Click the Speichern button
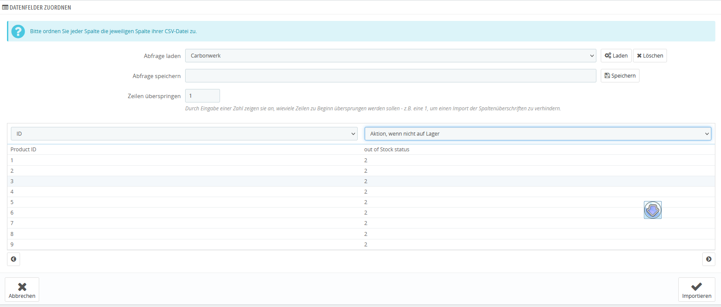Image resolution: width=721 pixels, height=307 pixels. [x=620, y=76]
